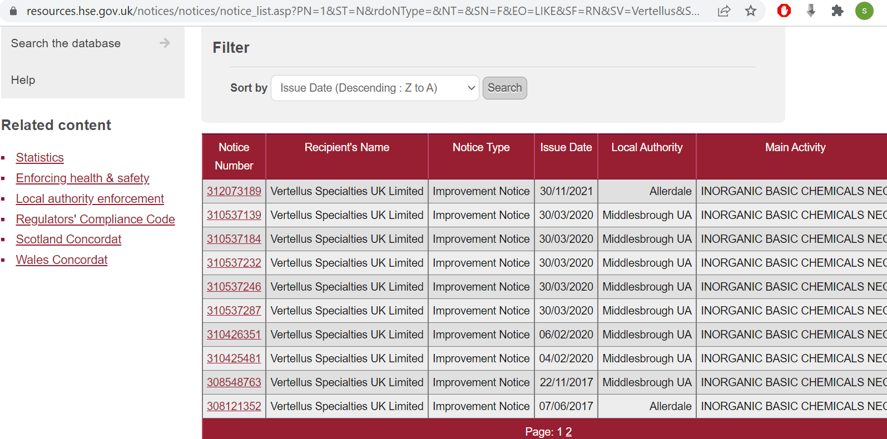Click the Search the database arrow icon

(165, 43)
